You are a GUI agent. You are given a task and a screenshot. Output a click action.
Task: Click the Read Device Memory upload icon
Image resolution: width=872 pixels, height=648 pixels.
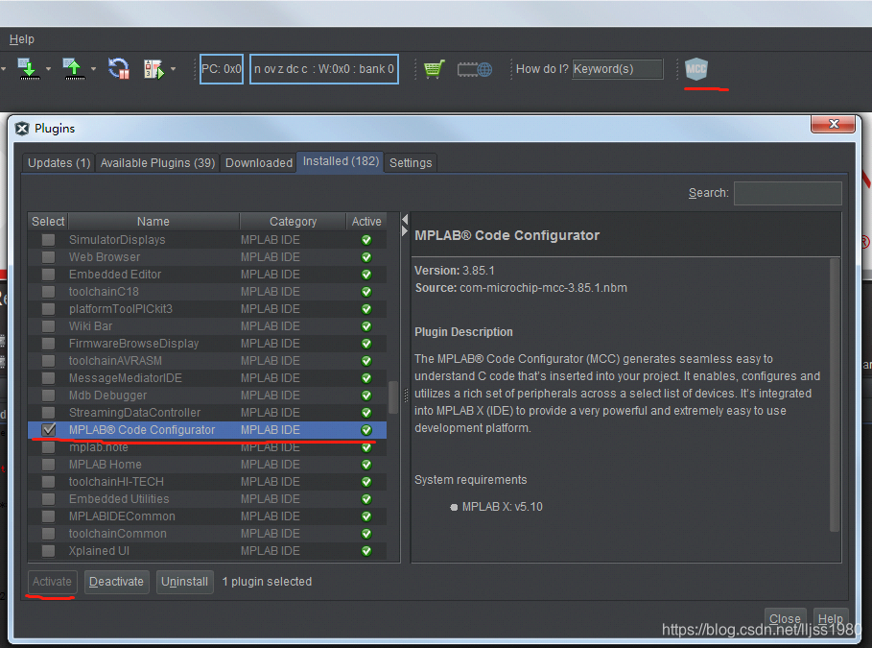click(x=74, y=69)
